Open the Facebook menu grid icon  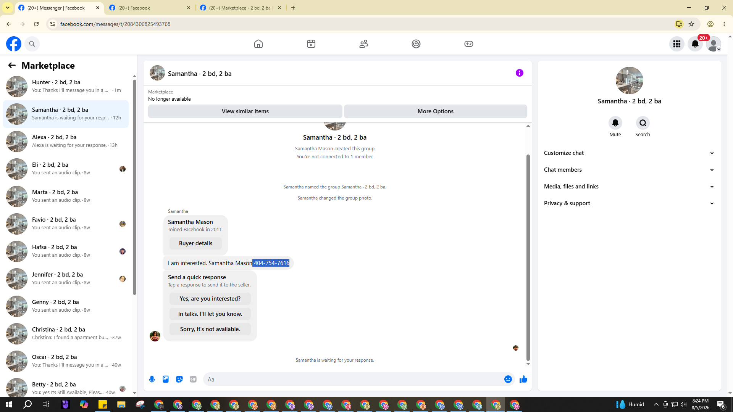677,44
